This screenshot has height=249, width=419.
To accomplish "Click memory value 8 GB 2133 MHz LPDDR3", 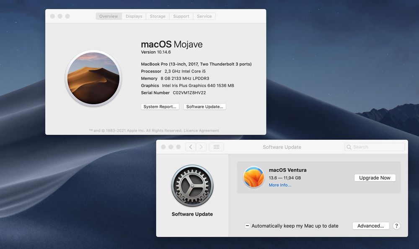I will coord(185,78).
